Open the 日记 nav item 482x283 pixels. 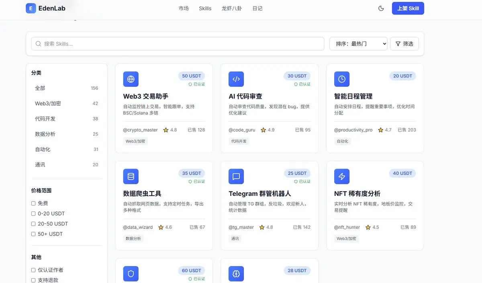tap(257, 8)
